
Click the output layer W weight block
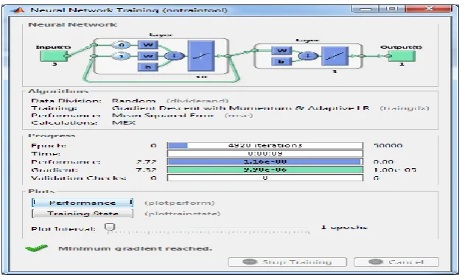pos(282,51)
